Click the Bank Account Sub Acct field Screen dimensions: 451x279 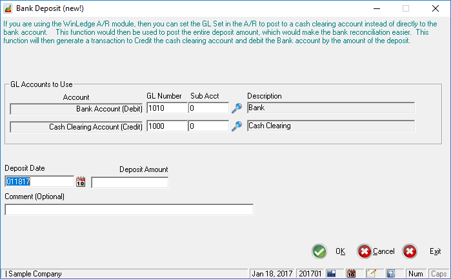pyautogui.click(x=208, y=108)
